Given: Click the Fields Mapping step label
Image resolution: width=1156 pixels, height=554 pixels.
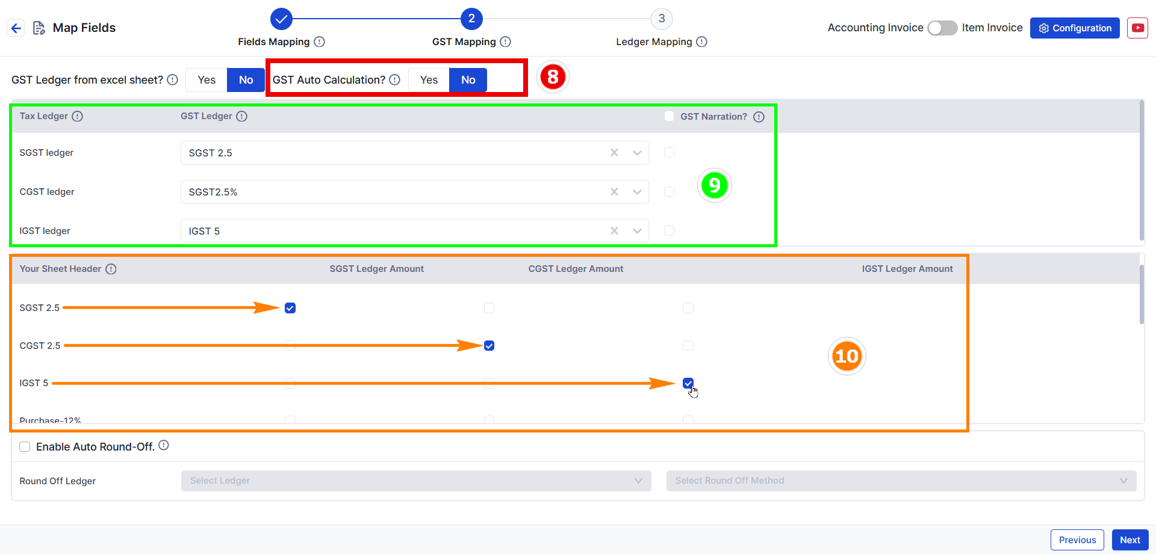Looking at the screenshot, I should click(273, 42).
